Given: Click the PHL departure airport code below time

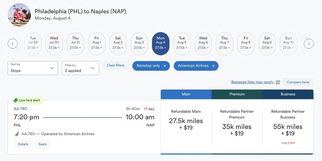Looking at the screenshot, I should click(17, 125).
